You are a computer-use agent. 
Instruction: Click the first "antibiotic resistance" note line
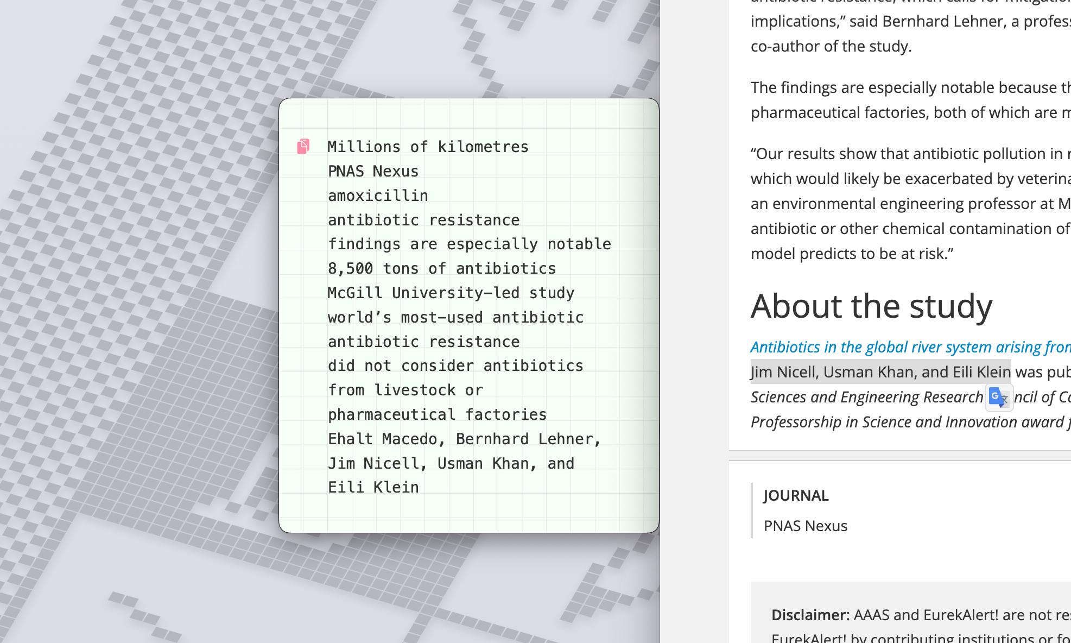pyautogui.click(x=423, y=219)
